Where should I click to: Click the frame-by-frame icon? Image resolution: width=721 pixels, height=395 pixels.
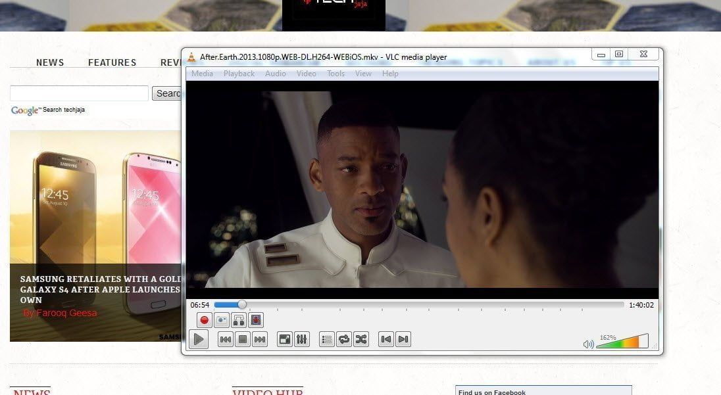[x=256, y=320]
